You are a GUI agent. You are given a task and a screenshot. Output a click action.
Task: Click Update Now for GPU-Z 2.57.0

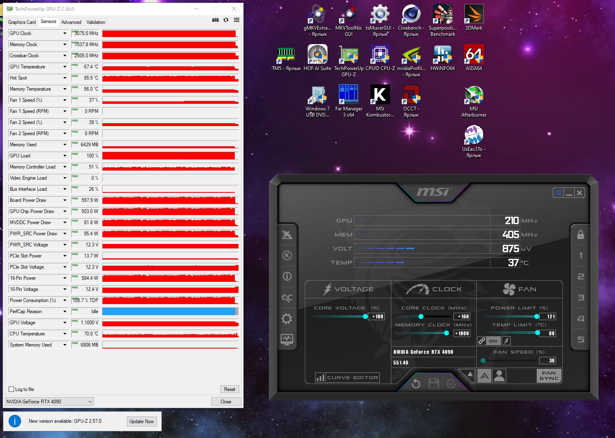coord(142,422)
